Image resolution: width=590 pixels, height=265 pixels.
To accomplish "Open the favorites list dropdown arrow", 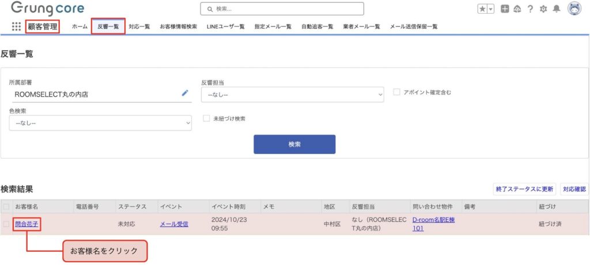I will click(x=491, y=9).
